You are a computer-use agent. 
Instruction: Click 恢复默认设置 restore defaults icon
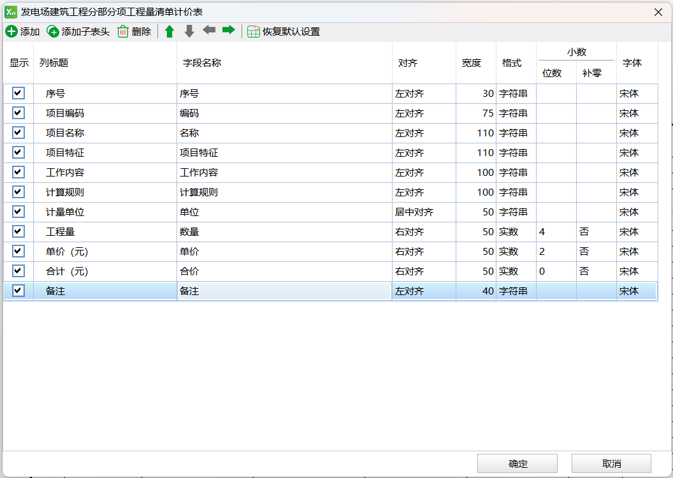tap(254, 31)
